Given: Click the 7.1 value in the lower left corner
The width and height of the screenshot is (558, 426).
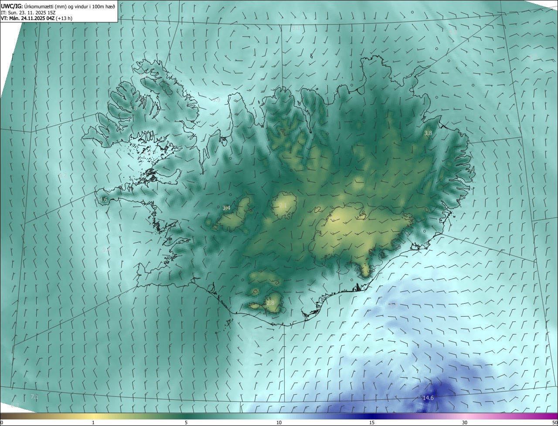Looking at the screenshot, I should coord(34,396).
